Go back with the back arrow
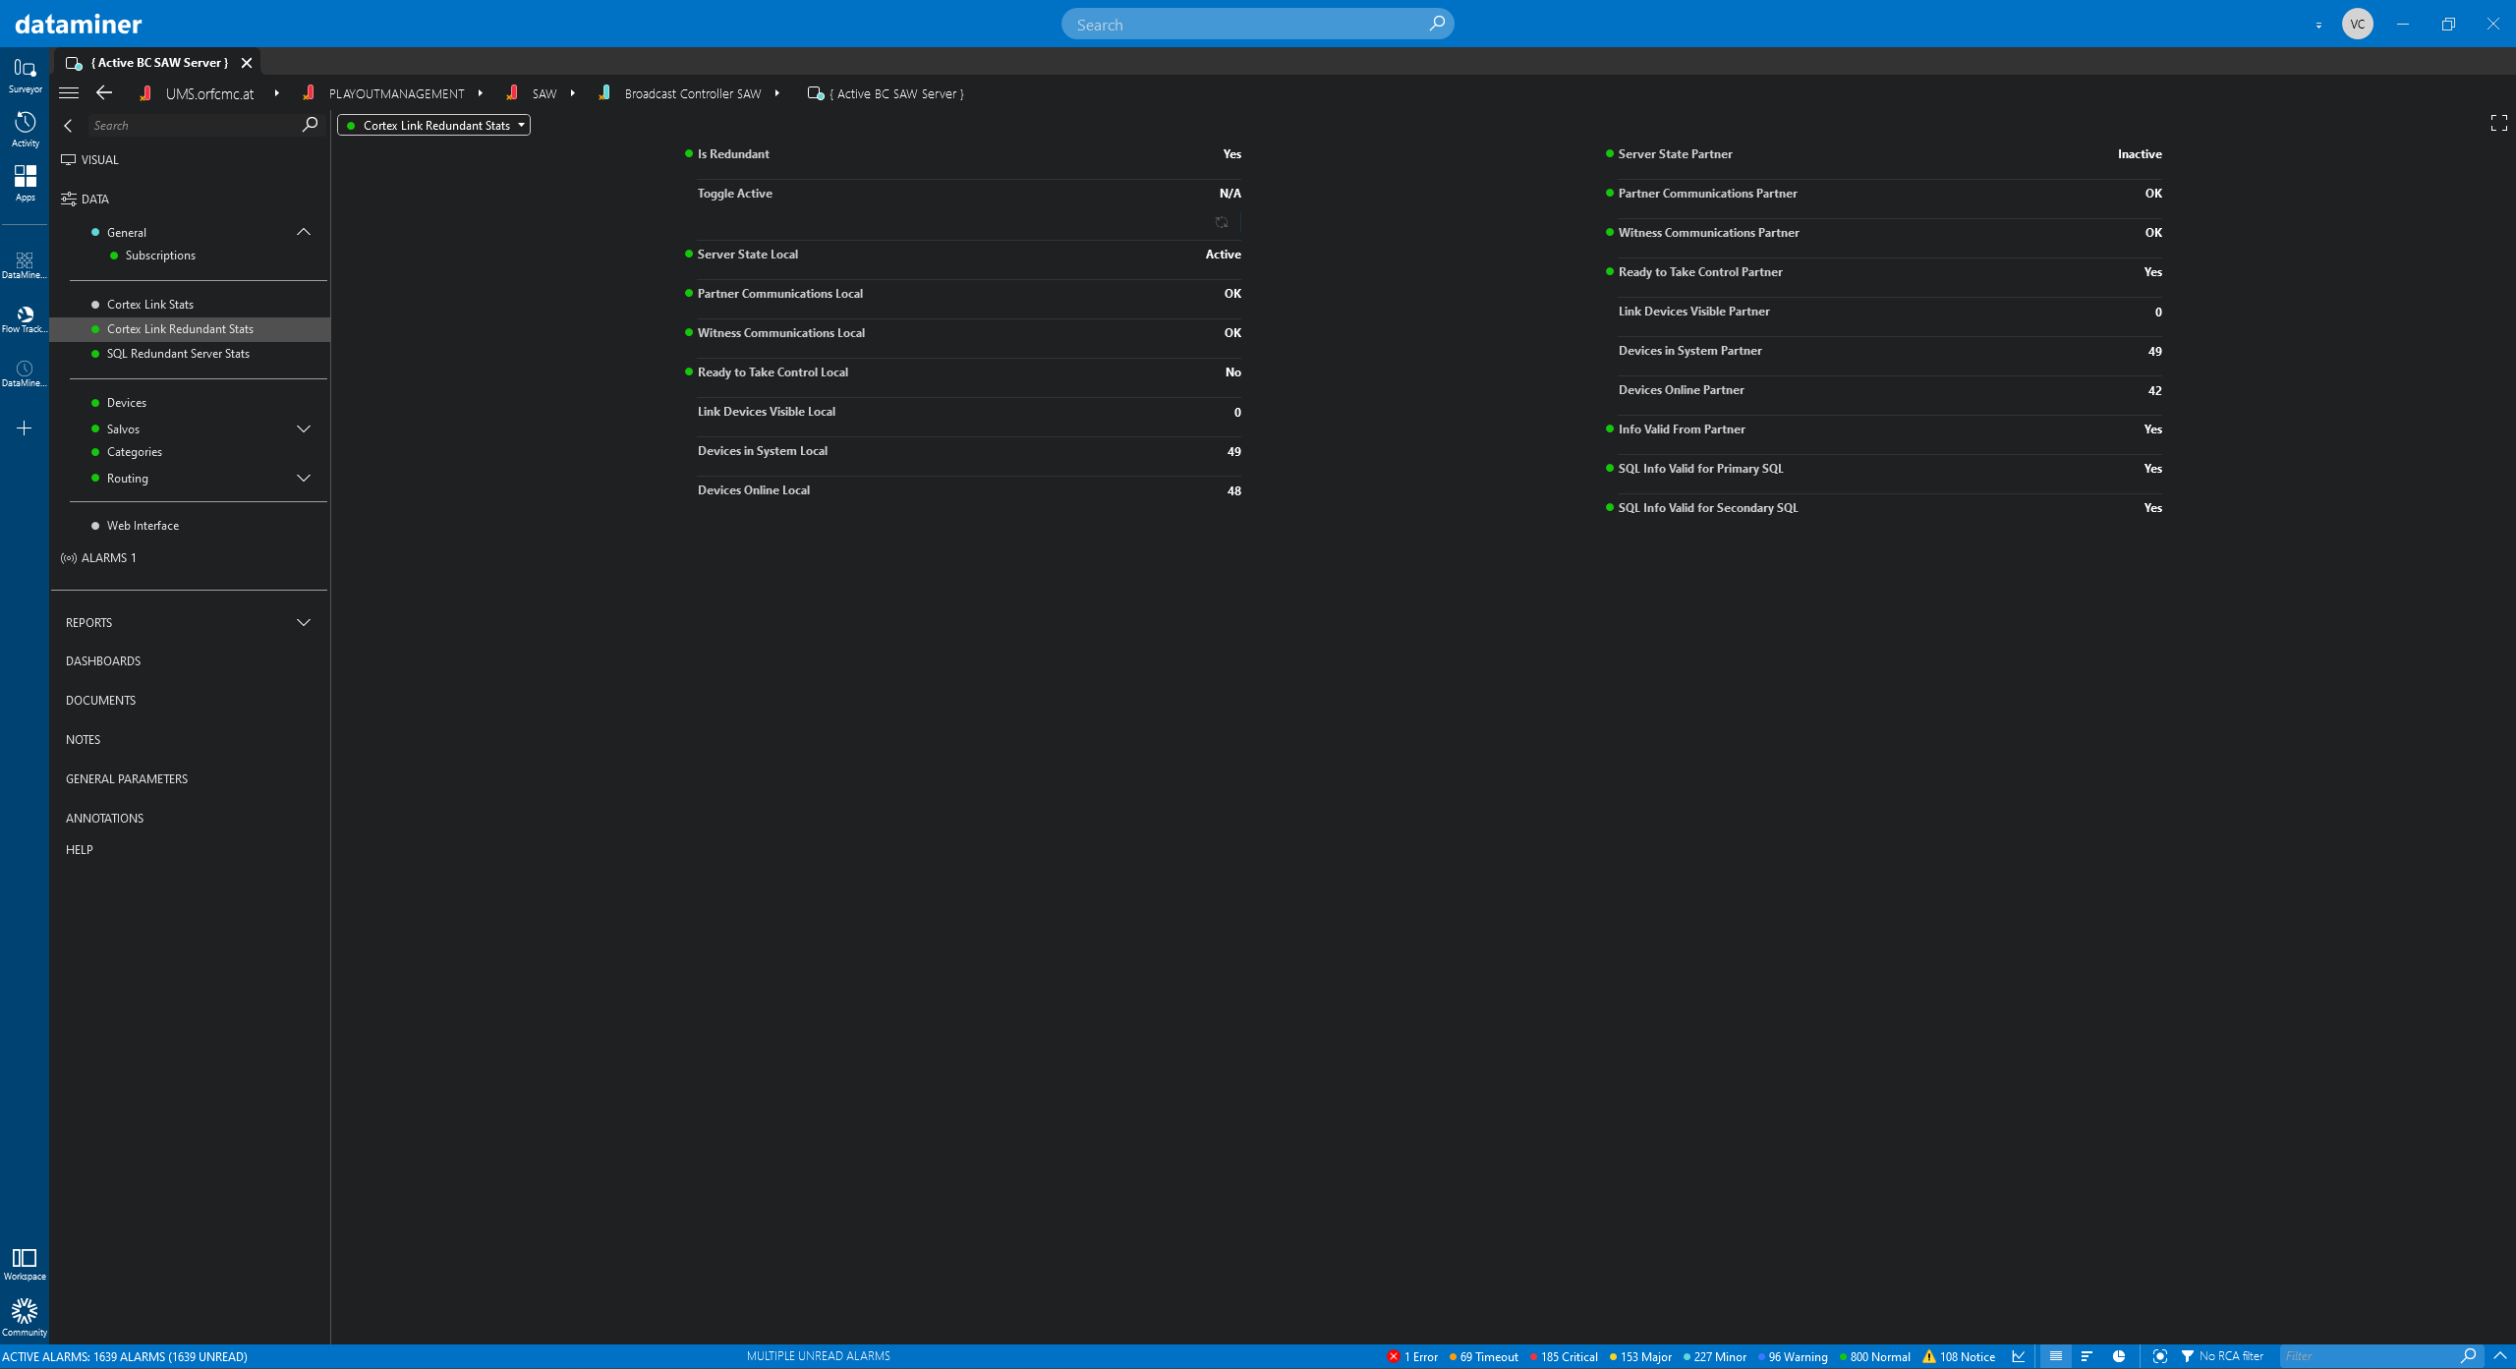Screen dimensions: 2516x1369 [x=104, y=93]
